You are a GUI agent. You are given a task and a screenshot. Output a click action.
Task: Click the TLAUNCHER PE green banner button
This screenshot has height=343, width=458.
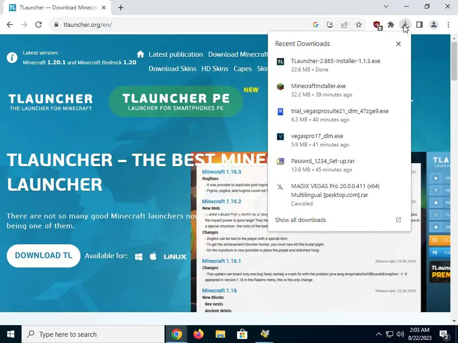(175, 101)
